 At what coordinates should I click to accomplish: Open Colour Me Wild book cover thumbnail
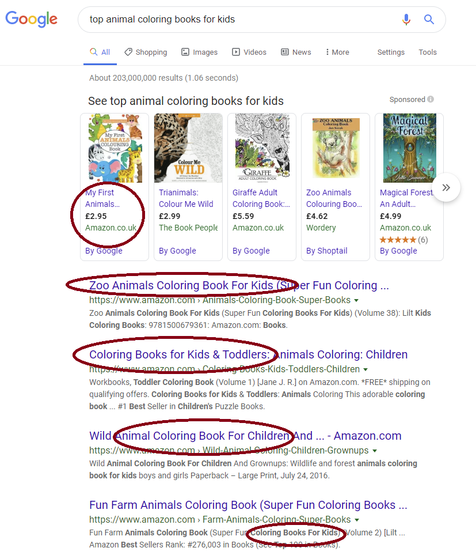click(188, 148)
